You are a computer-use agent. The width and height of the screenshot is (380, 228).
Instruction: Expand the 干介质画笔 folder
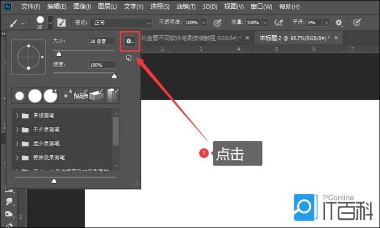click(17, 129)
